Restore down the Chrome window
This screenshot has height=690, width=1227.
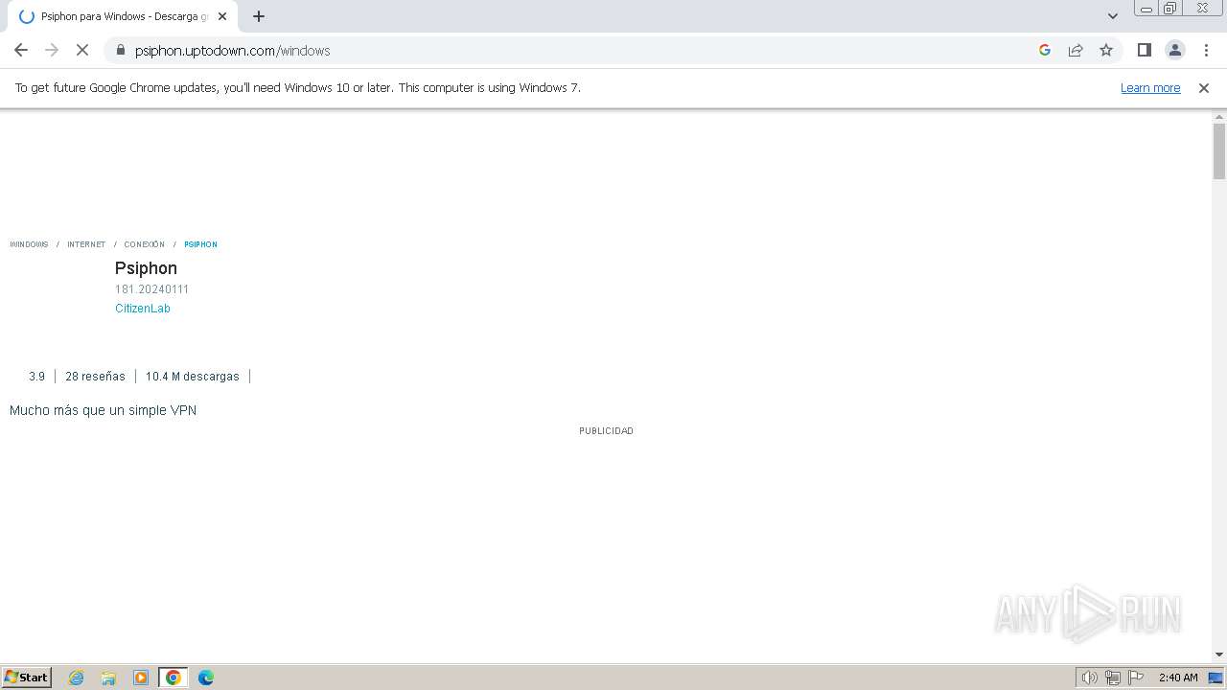1170,9
